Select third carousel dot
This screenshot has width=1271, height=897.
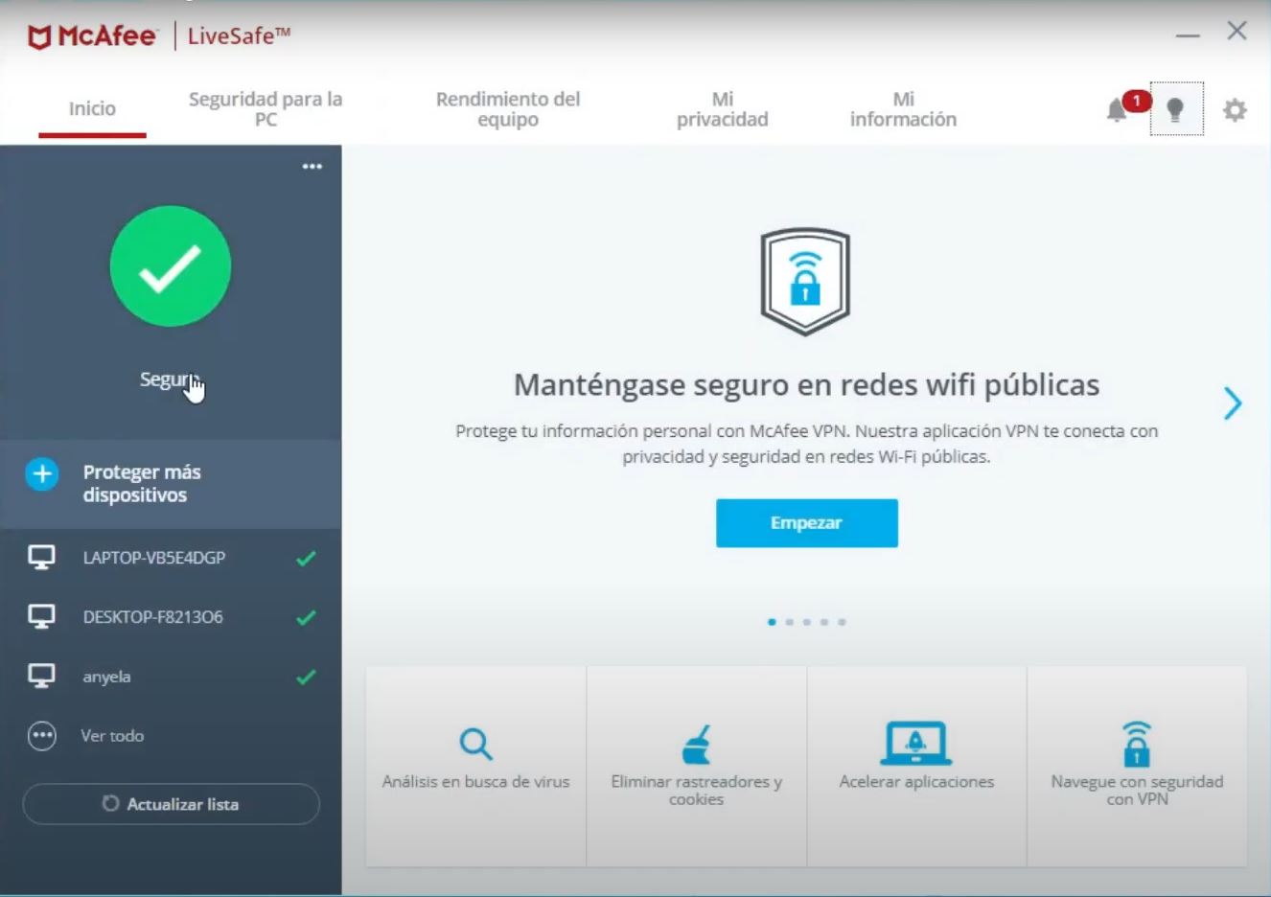(807, 622)
